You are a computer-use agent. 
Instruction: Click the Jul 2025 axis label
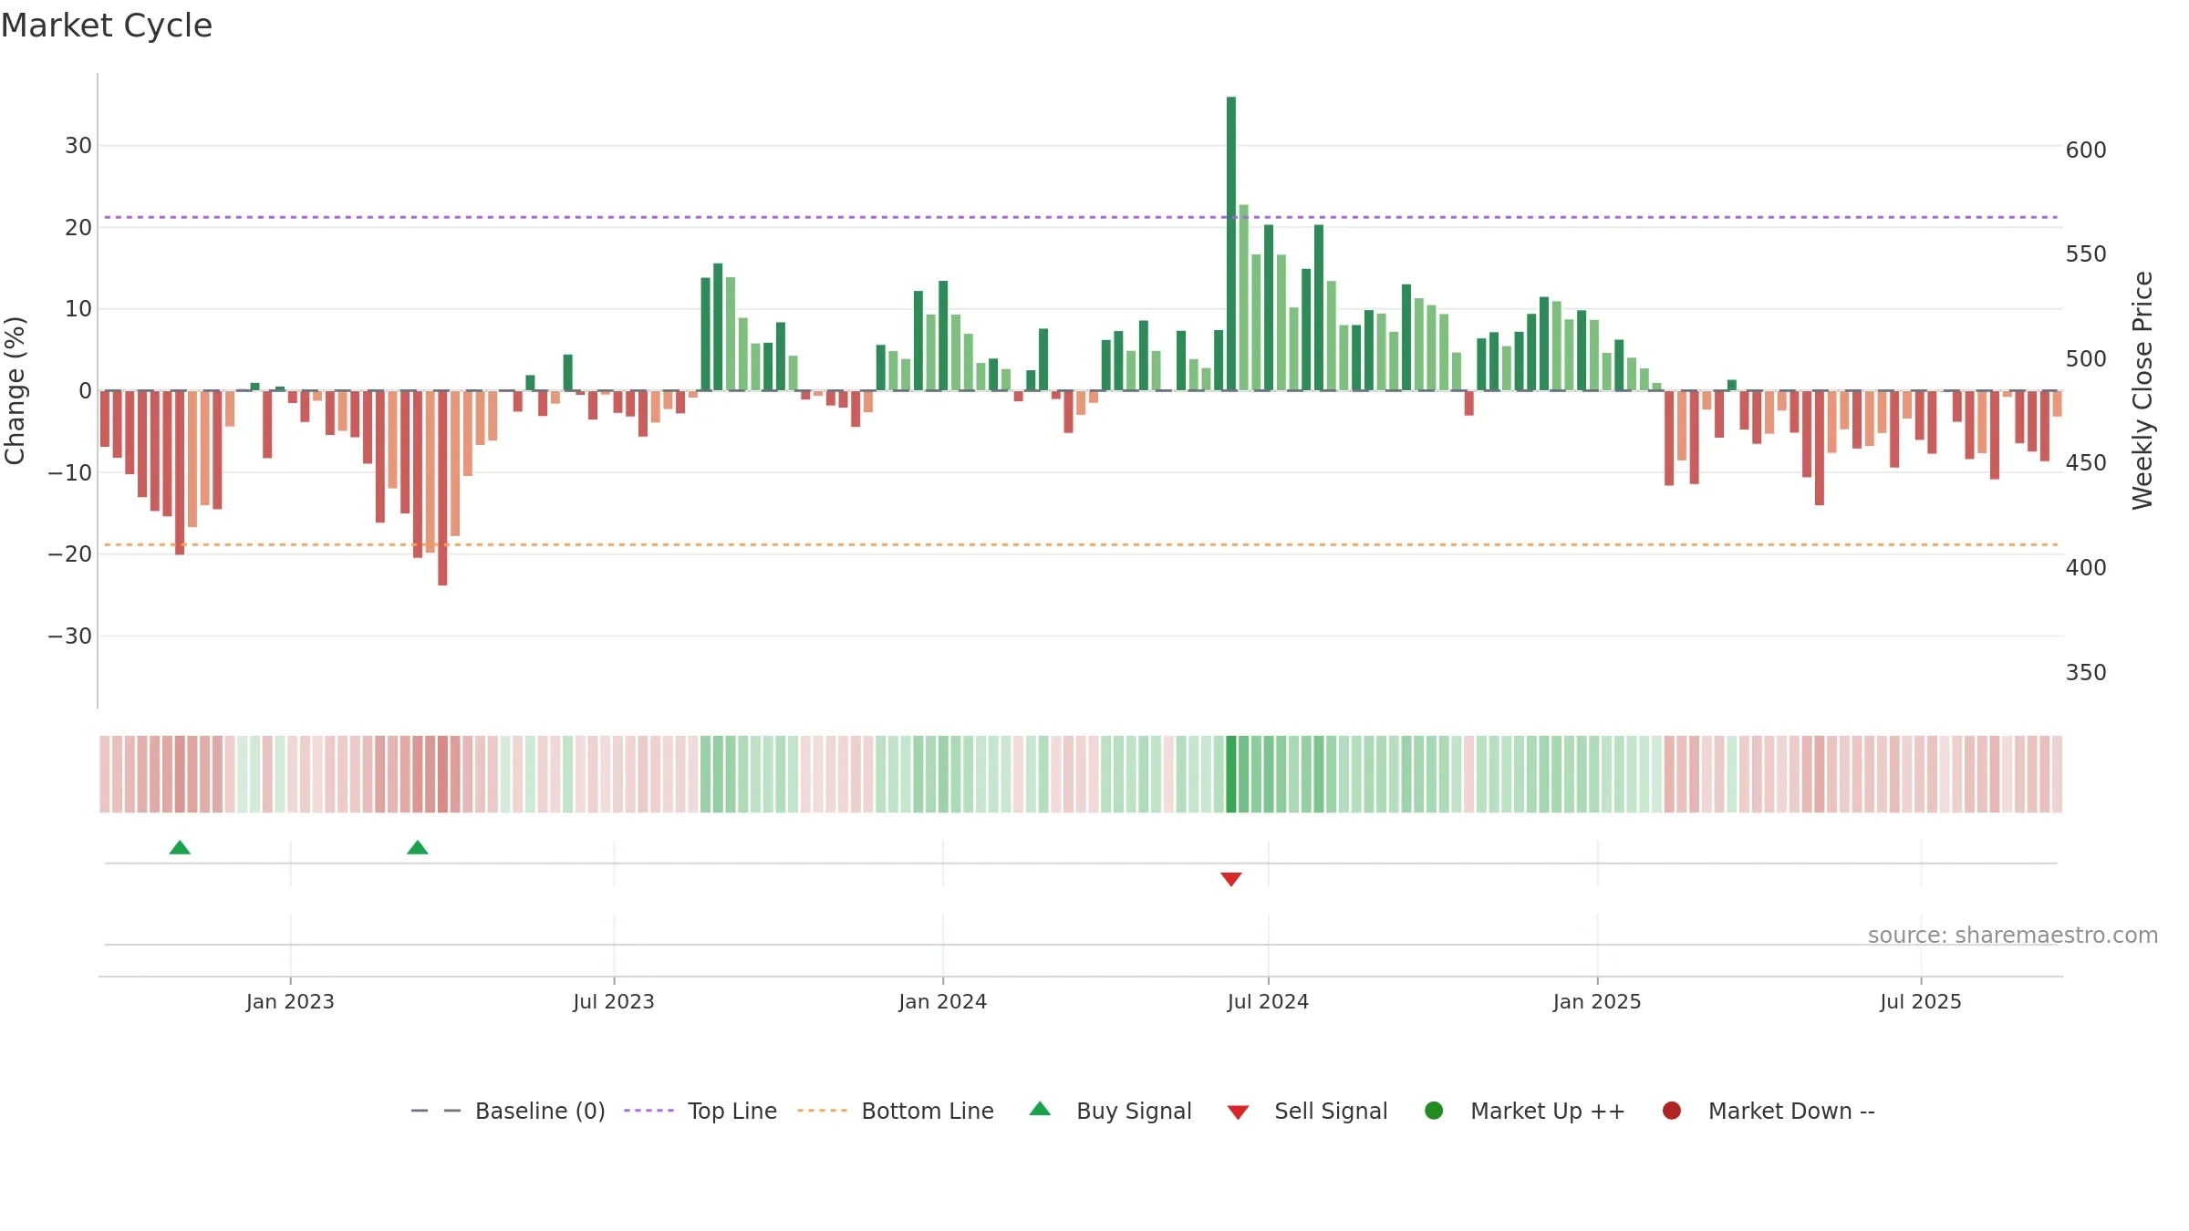point(1921,1002)
